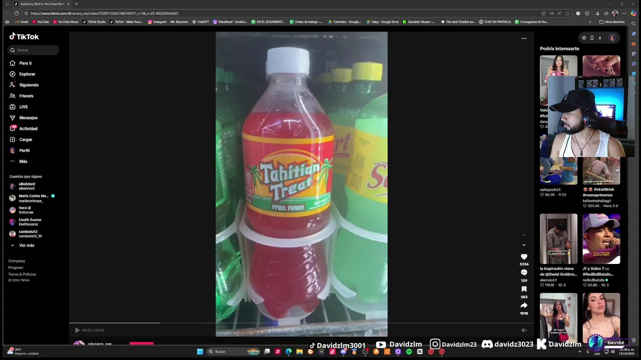Open the Company footer link

17,261
